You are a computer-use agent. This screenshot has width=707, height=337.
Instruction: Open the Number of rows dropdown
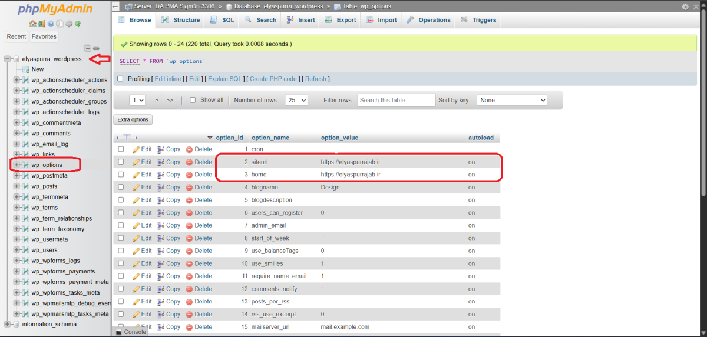point(296,101)
